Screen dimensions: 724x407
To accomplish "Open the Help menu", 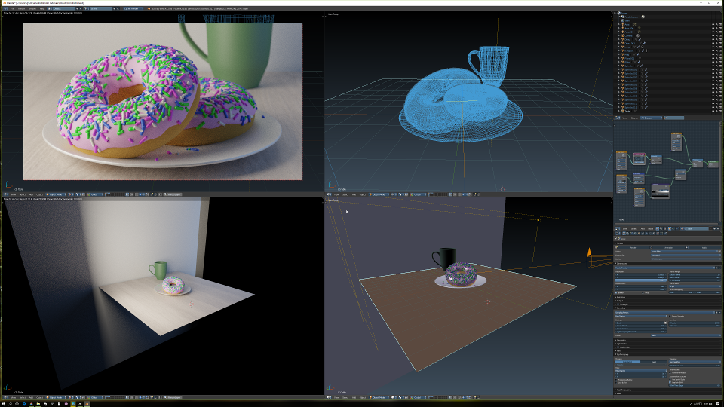I will click(x=41, y=8).
